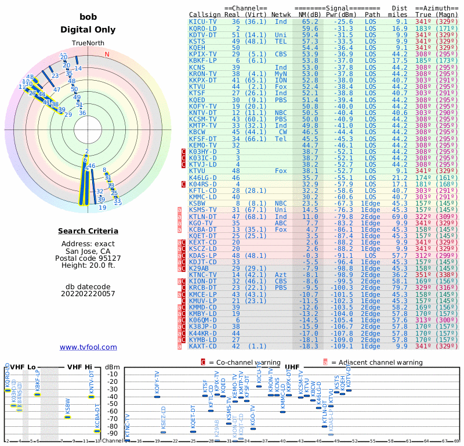Click the C marker beside KRCB-DT row

coord(183,288)
